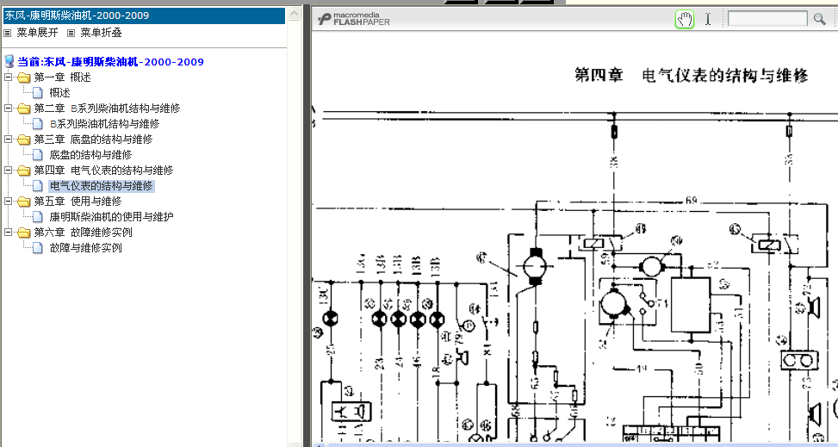Collapse the 第四章 电气仪表的结构与维修 node

click(x=8, y=171)
